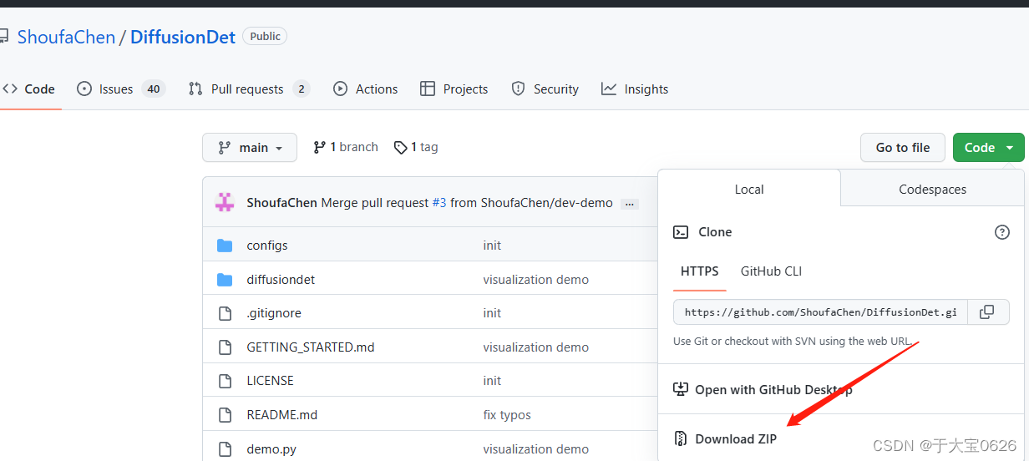Open the main branch dropdown
1029x461 pixels.
[x=250, y=148]
